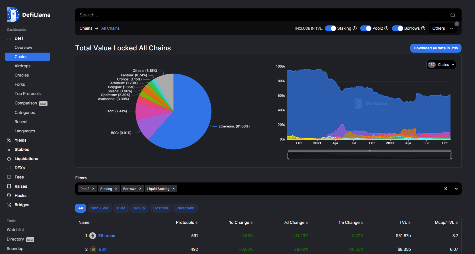Select the Bridges icon in sidebar

click(x=9, y=205)
